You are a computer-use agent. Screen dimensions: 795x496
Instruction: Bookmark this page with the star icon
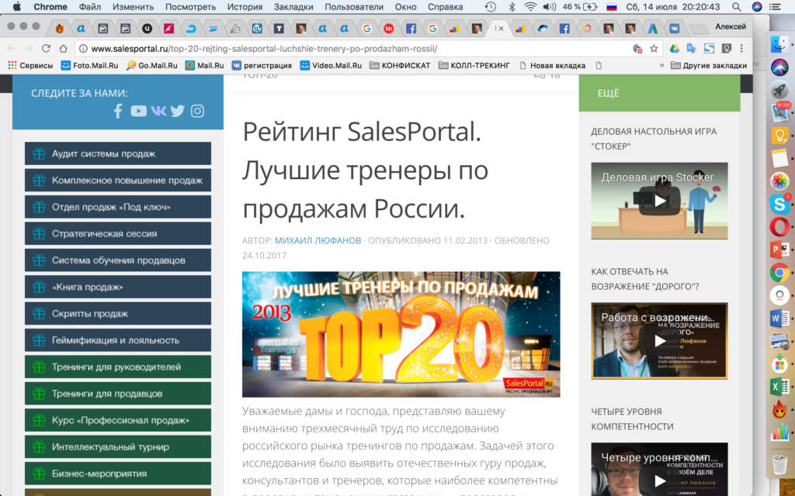point(654,48)
